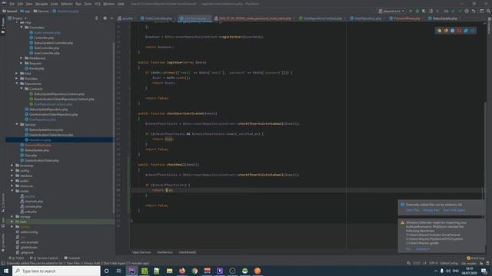
Task: Open Windows notification center icon
Action: click(484, 271)
